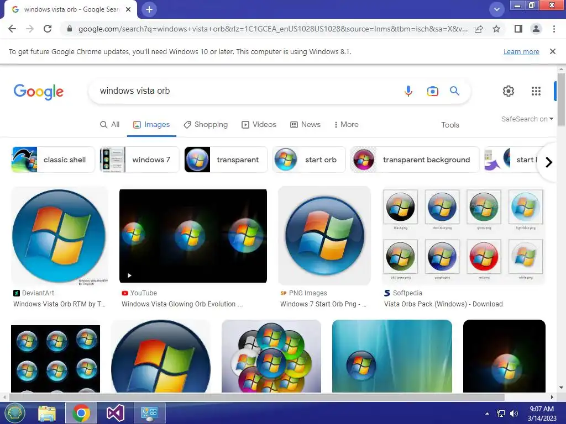The height and width of the screenshot is (424, 566).
Task: Open the volume speaker tray icon
Action: (x=513, y=414)
